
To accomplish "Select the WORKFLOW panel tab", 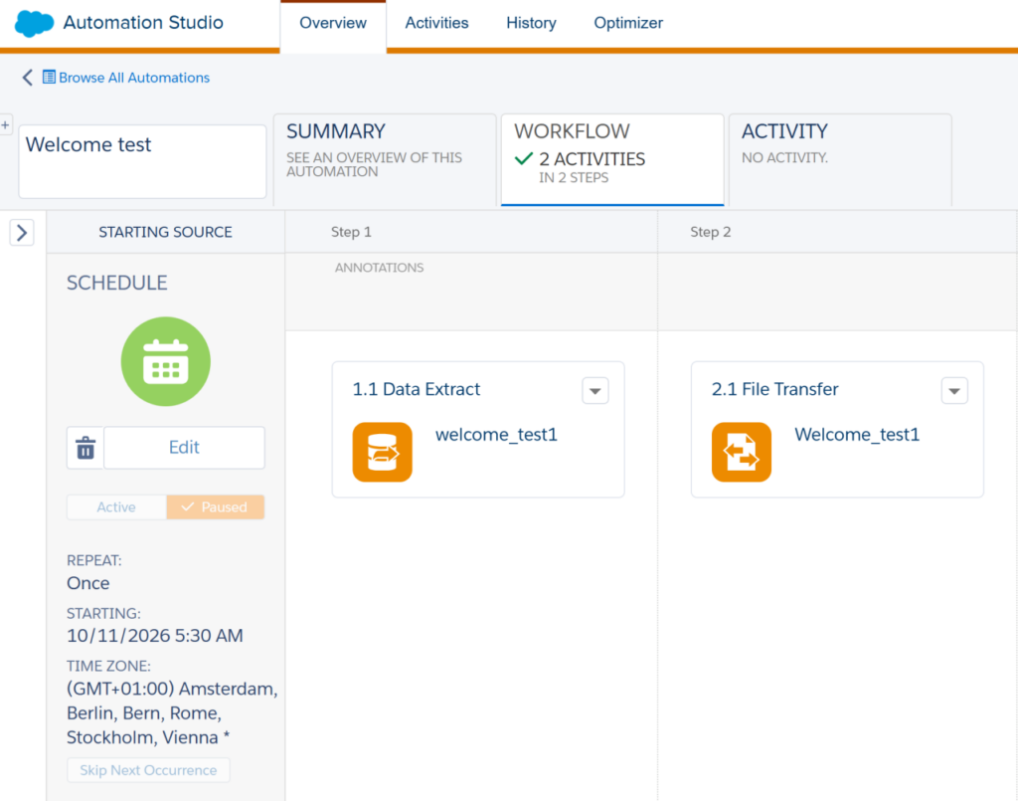I will click(612, 160).
